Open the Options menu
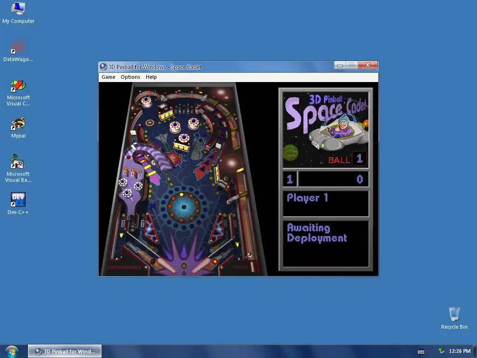 pos(130,77)
